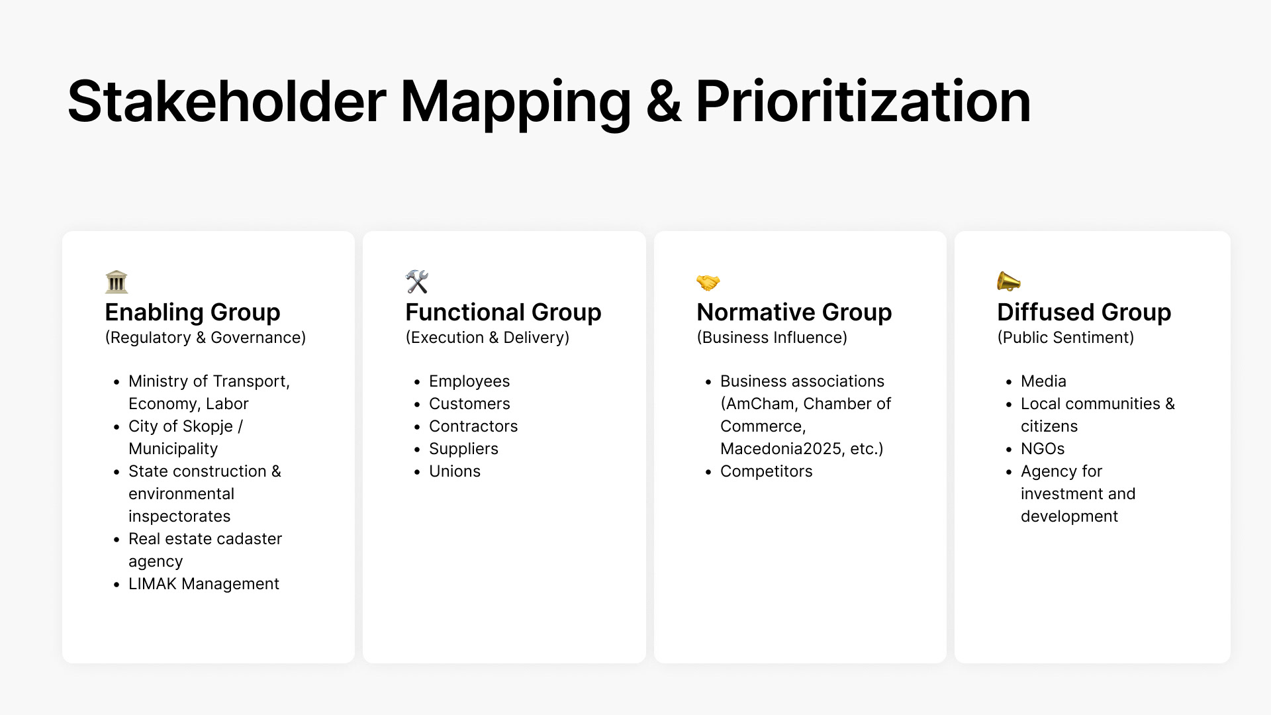The height and width of the screenshot is (715, 1271).
Task: Click the classical building icon above Enabling Group
Action: tap(117, 282)
